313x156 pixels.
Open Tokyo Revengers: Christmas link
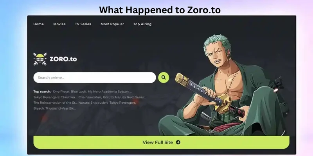(55, 97)
